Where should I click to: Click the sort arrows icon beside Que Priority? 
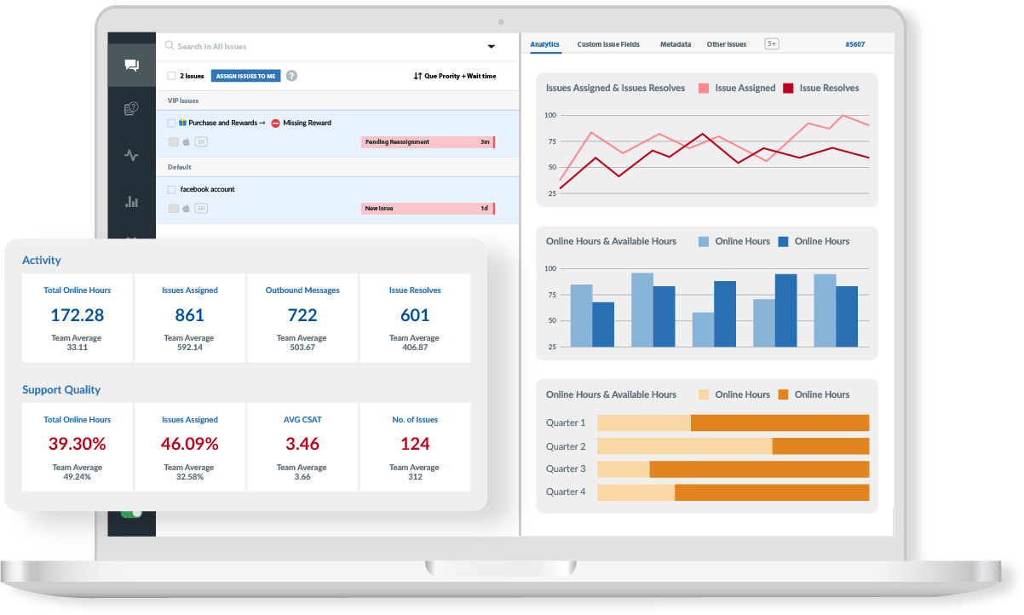417,76
